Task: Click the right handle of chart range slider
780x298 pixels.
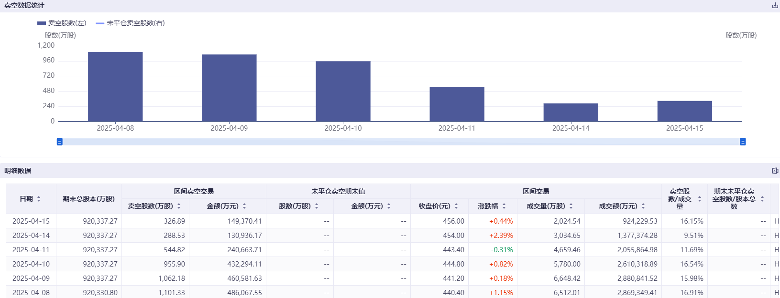Action: coord(743,142)
